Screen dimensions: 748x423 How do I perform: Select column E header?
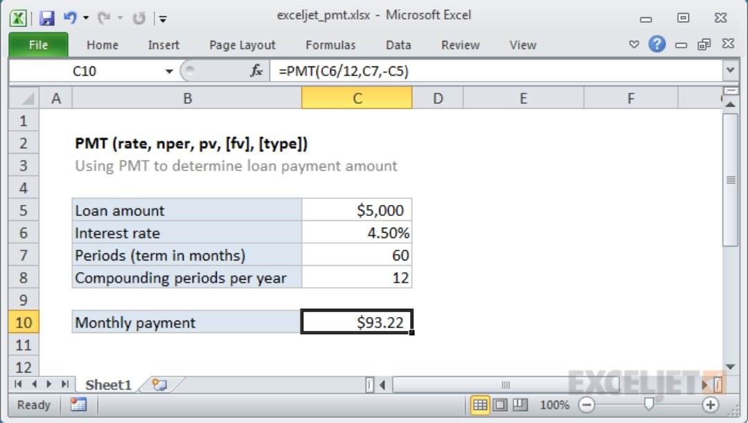point(524,98)
